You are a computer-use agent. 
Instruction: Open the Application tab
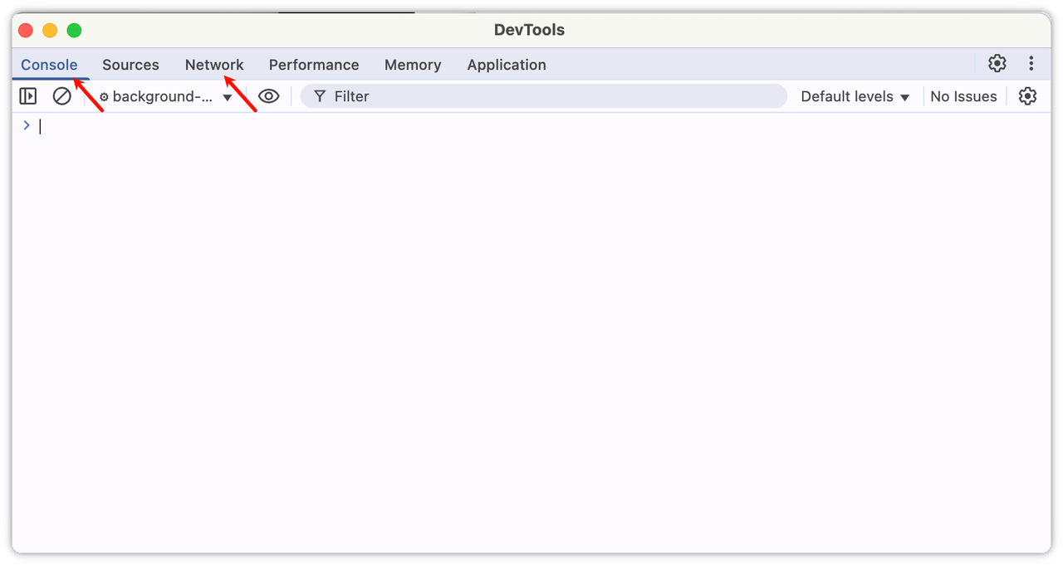[507, 65]
